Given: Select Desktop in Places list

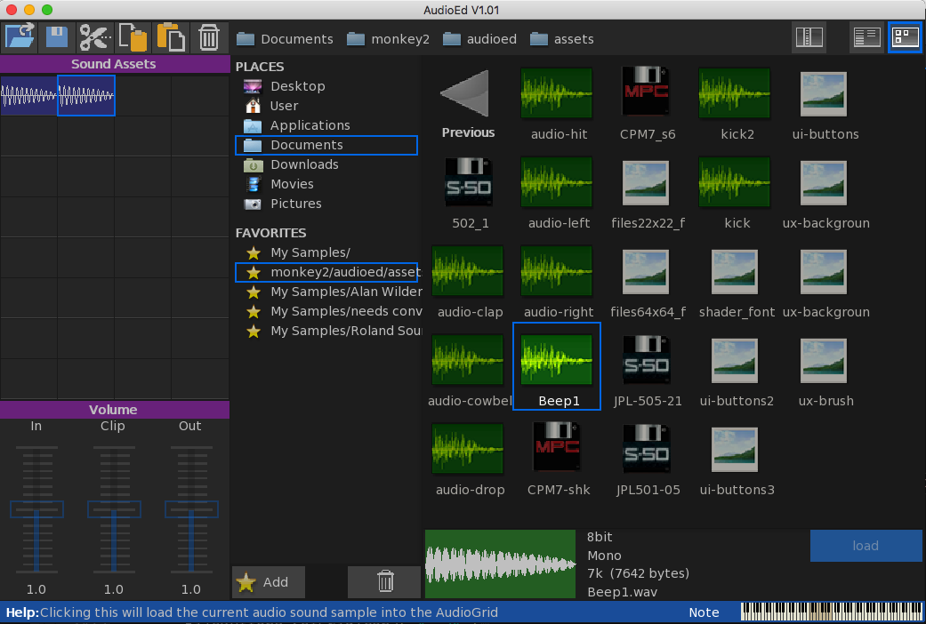Looking at the screenshot, I should (297, 86).
